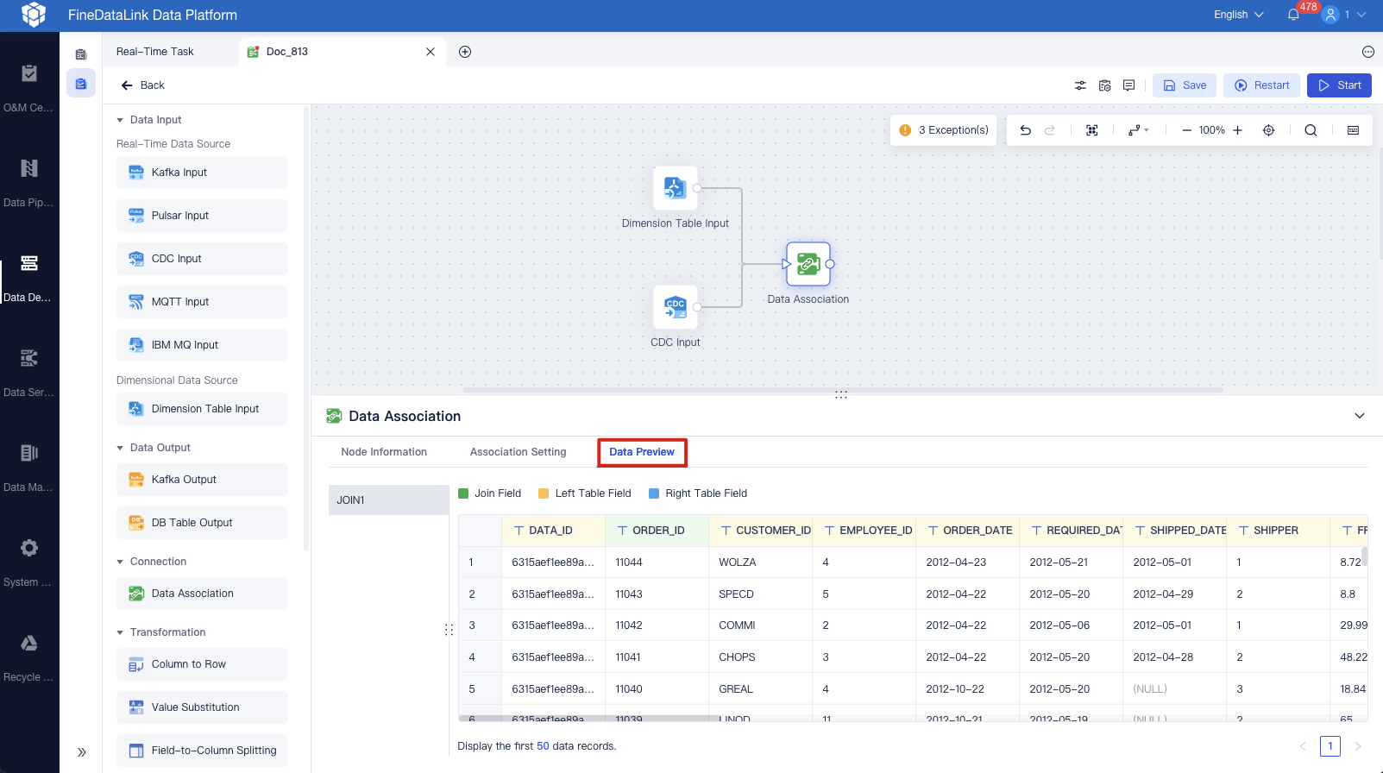Viewport: 1383px width, 773px height.
Task: Switch to Node Information tab
Action: [384, 452]
